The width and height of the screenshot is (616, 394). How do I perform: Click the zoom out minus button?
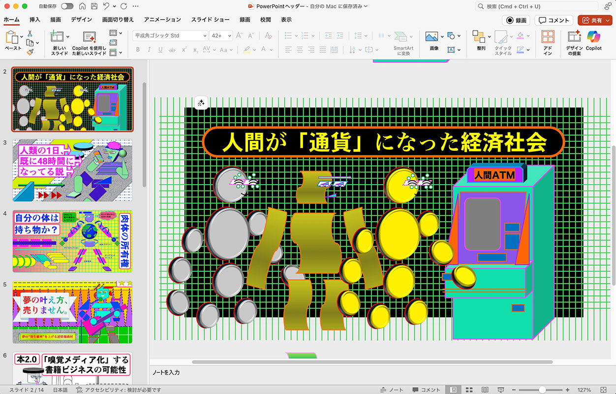click(514, 390)
